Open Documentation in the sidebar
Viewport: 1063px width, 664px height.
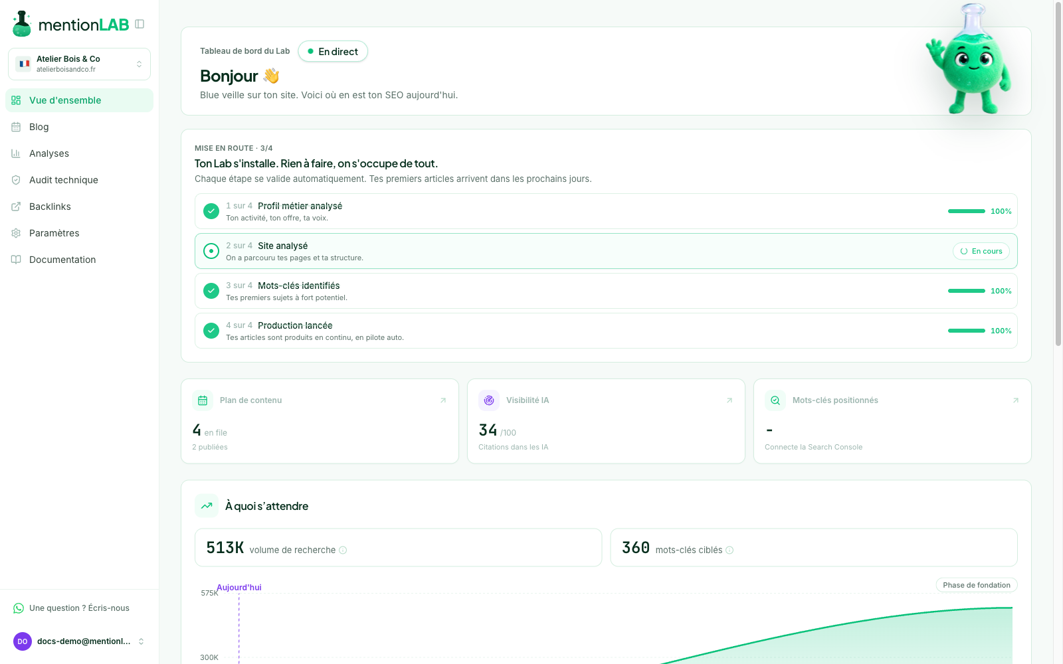(x=79, y=260)
